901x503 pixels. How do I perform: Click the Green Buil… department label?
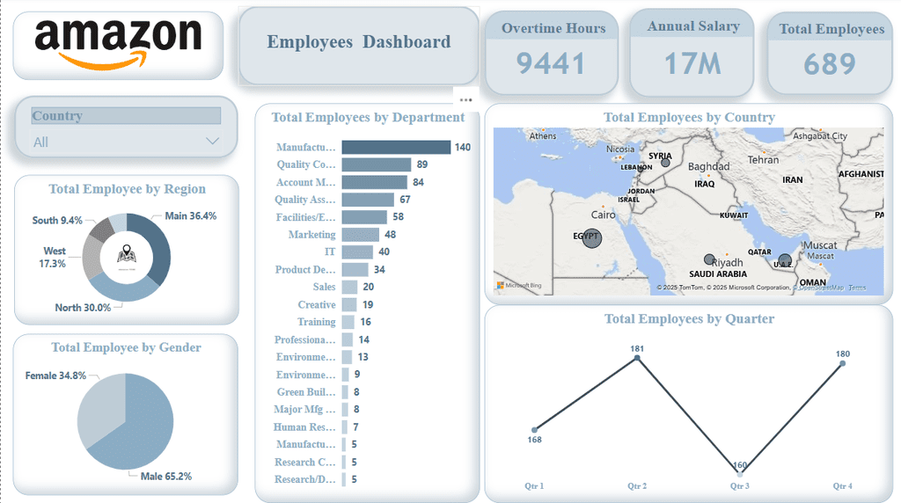[x=305, y=391]
